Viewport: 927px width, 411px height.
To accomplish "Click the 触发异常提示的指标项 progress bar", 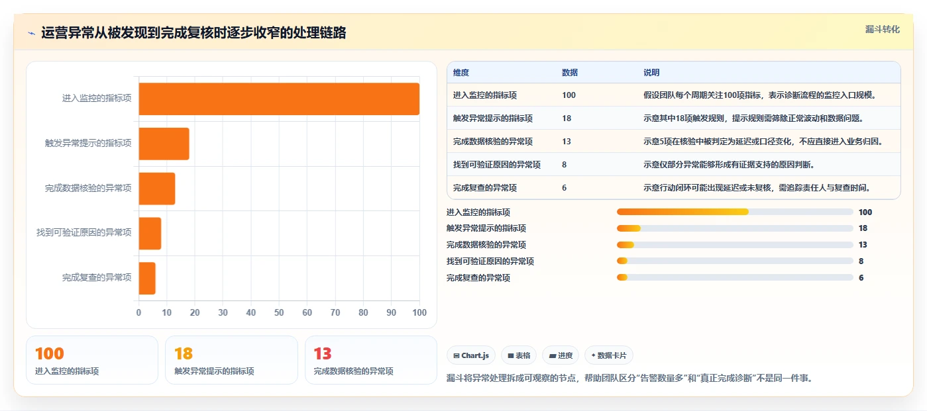I will pyautogui.click(x=735, y=228).
